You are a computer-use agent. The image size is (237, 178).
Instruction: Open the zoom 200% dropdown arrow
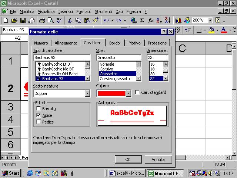(x=210, y=20)
